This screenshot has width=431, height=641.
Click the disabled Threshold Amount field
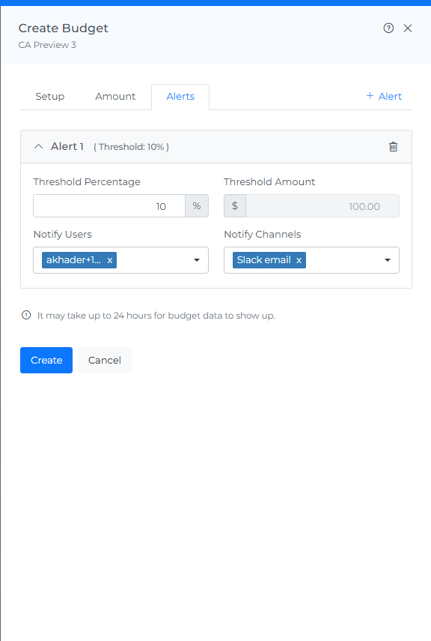pyautogui.click(x=323, y=206)
